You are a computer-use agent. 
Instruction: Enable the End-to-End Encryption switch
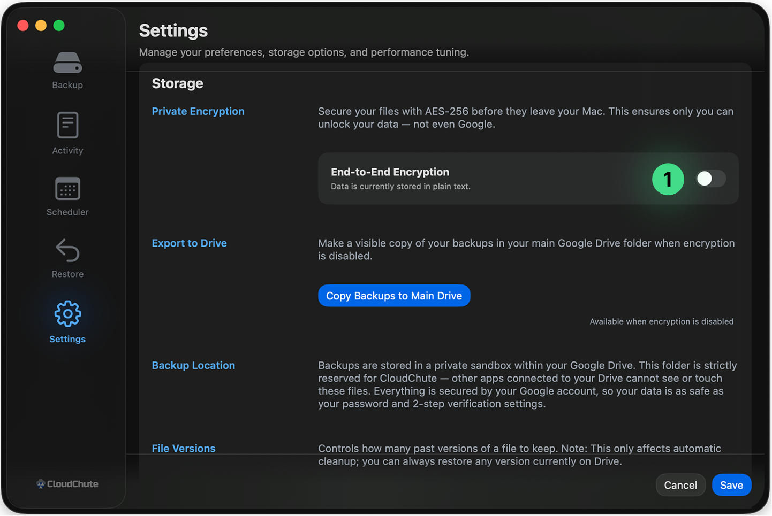coord(710,179)
